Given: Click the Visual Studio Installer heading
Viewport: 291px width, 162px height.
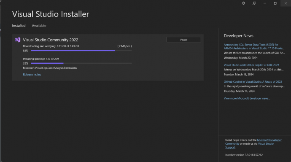Looking at the screenshot, I should click(51, 14).
